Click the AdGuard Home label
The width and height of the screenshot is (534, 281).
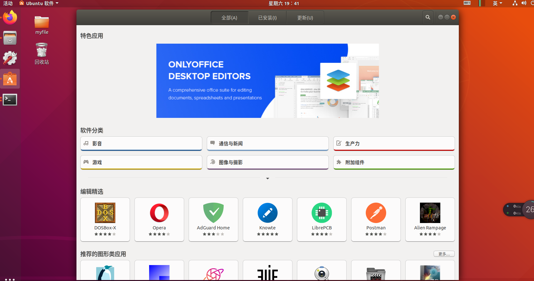[x=213, y=228]
